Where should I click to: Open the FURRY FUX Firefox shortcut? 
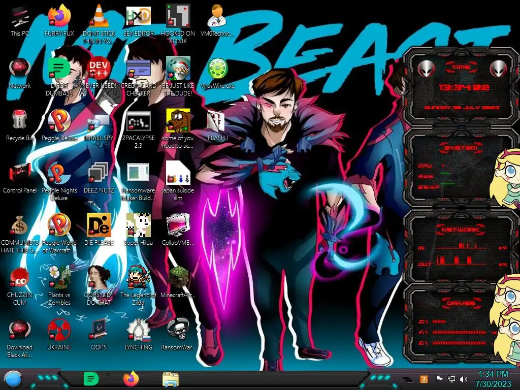click(59, 16)
